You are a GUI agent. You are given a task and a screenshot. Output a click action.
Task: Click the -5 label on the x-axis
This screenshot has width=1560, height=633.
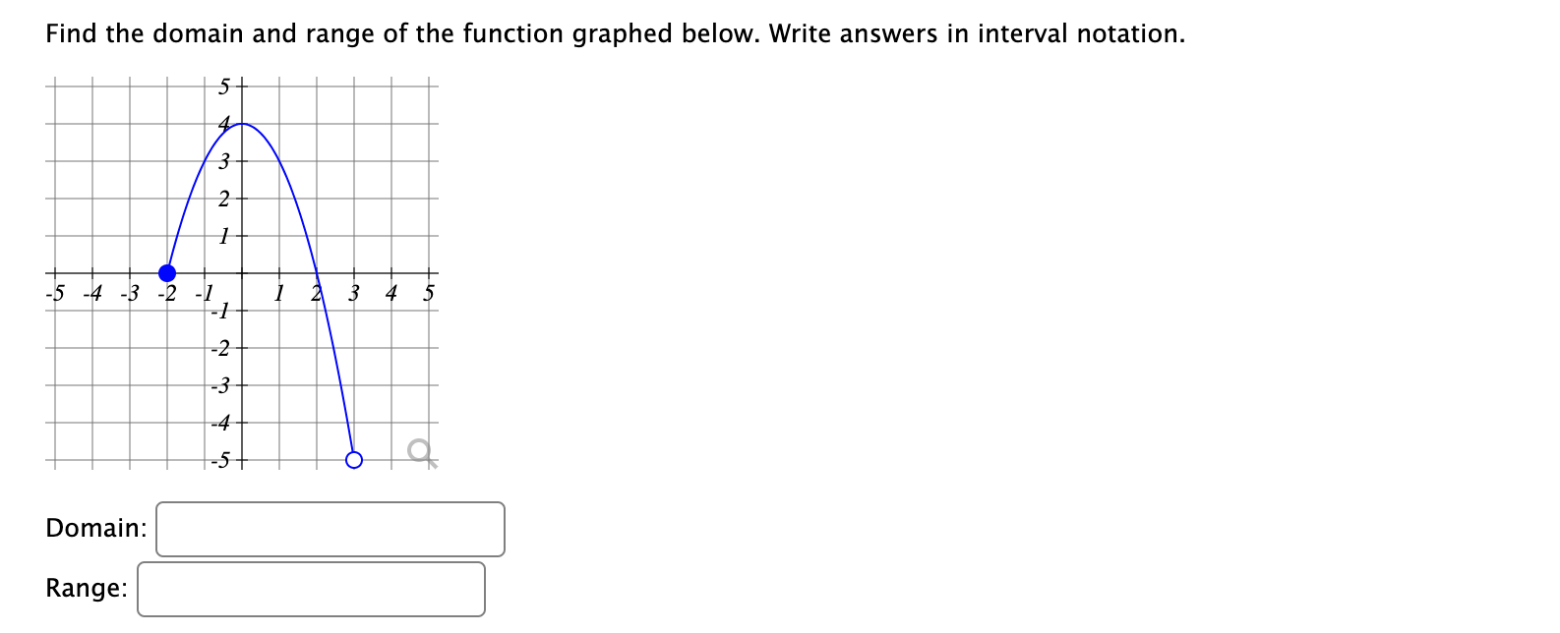click(x=54, y=292)
